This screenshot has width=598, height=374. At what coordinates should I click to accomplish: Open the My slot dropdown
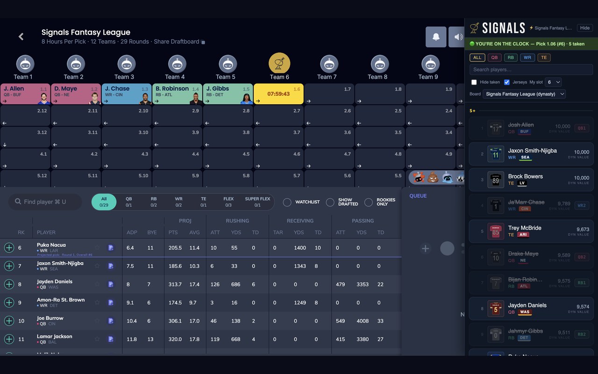[x=553, y=82]
